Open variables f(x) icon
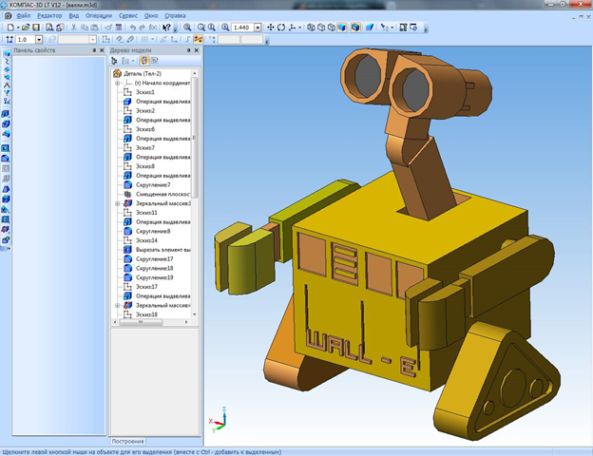Image resolution: width=593 pixels, height=456 pixels. [153, 28]
